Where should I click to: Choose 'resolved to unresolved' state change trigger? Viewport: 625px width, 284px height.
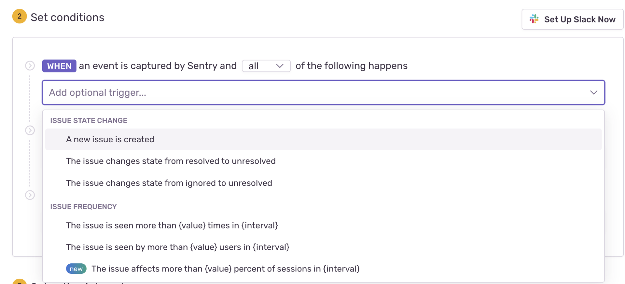point(171,161)
